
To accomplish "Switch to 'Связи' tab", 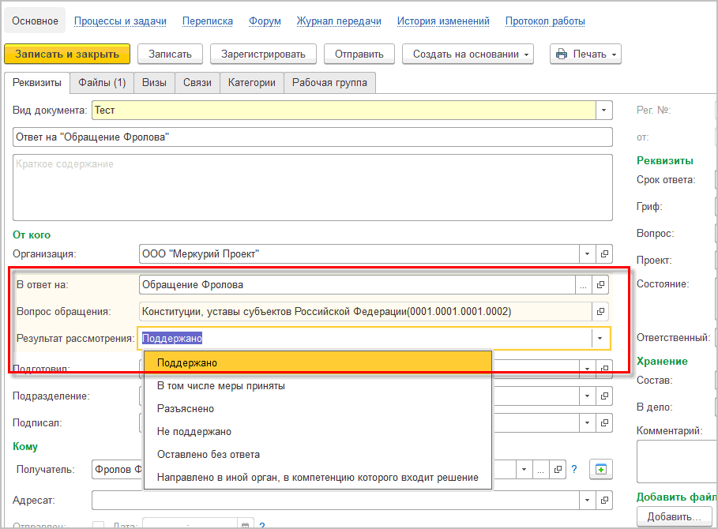I will (197, 83).
